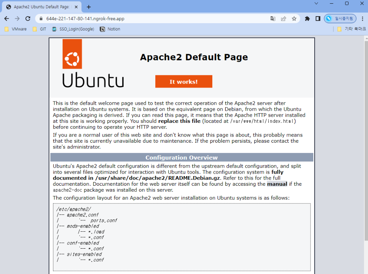Screen dimensions: 368x274
Task: Click the Configuration Overview heading
Action: click(182, 157)
